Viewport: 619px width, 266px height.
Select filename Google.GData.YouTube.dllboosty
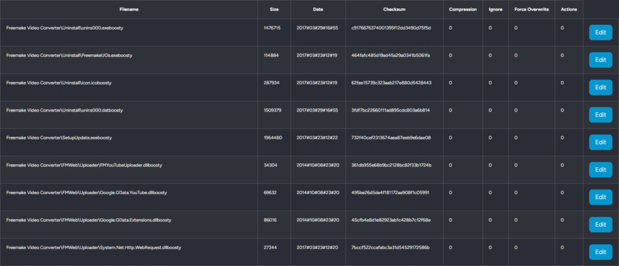(x=86, y=192)
